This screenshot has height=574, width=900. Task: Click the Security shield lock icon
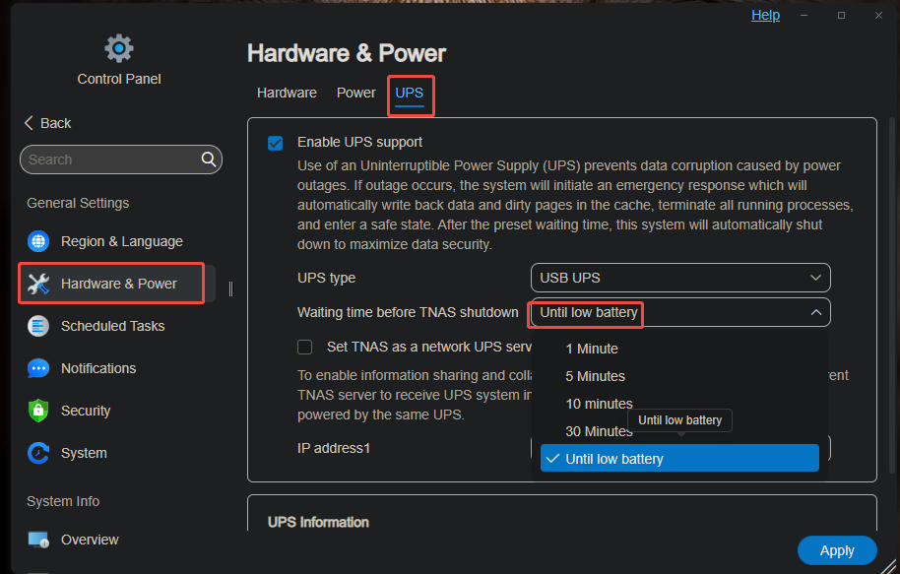38,411
